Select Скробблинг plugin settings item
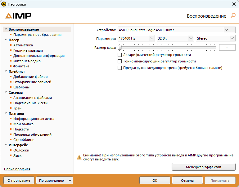239x187 pixels. [24, 140]
